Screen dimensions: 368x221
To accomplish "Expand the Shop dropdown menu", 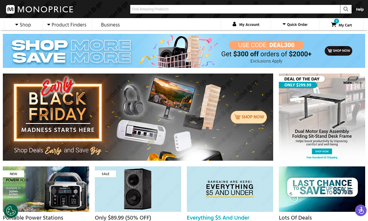I will [23, 25].
